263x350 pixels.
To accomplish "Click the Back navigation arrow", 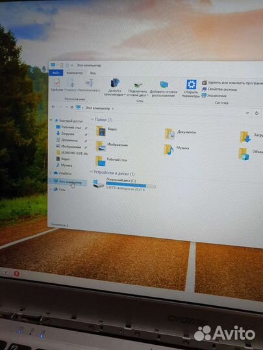I will [53, 107].
